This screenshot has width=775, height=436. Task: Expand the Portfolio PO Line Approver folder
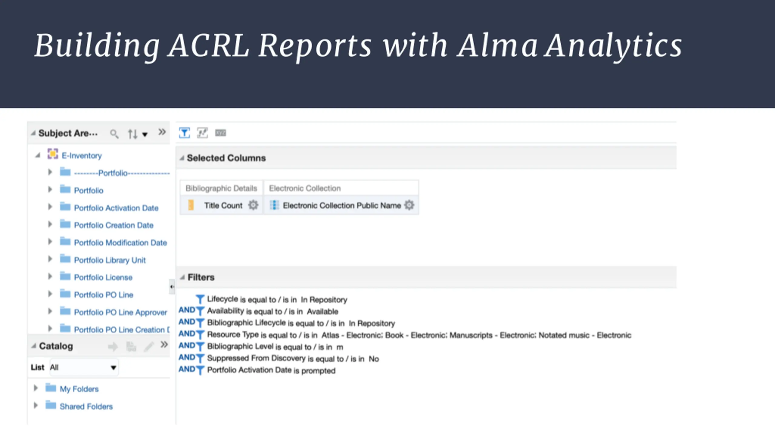(x=50, y=311)
